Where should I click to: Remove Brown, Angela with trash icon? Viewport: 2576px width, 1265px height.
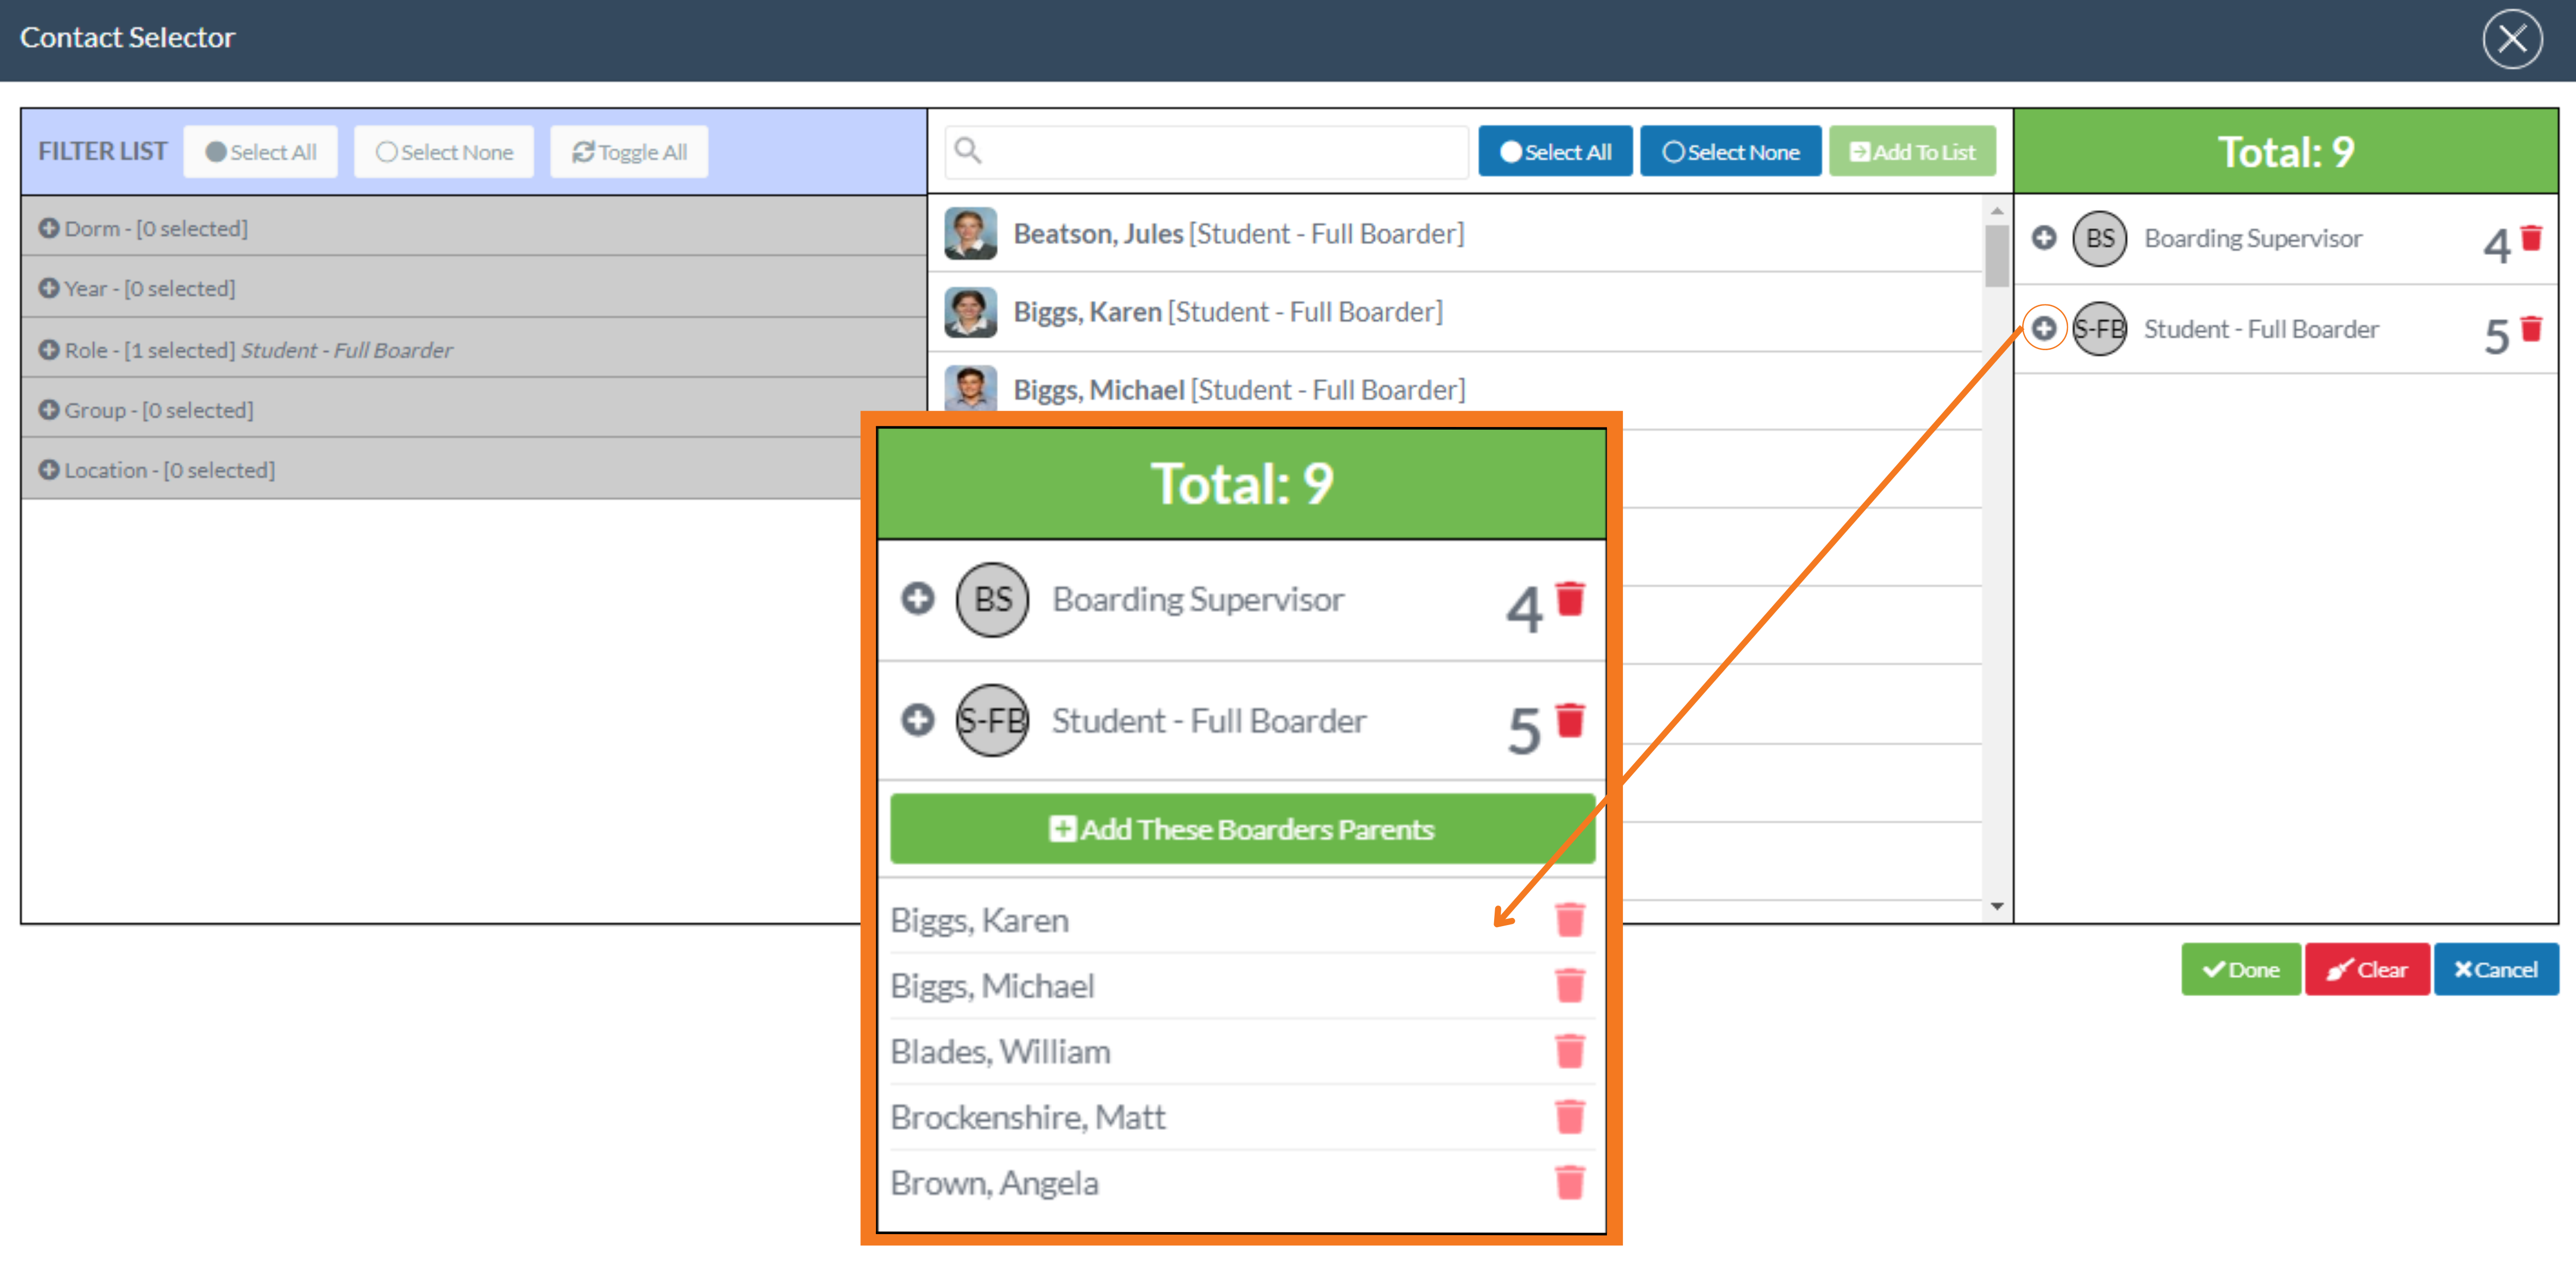tap(1570, 1182)
